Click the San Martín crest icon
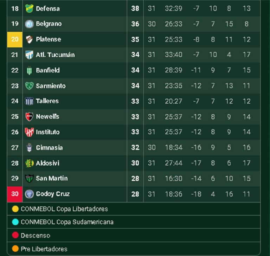Image resolution: width=270 pixels, height=256 pixels. 30,178
